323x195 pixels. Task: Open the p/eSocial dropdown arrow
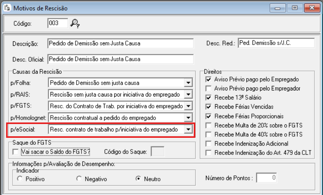pyautogui.click(x=187, y=130)
